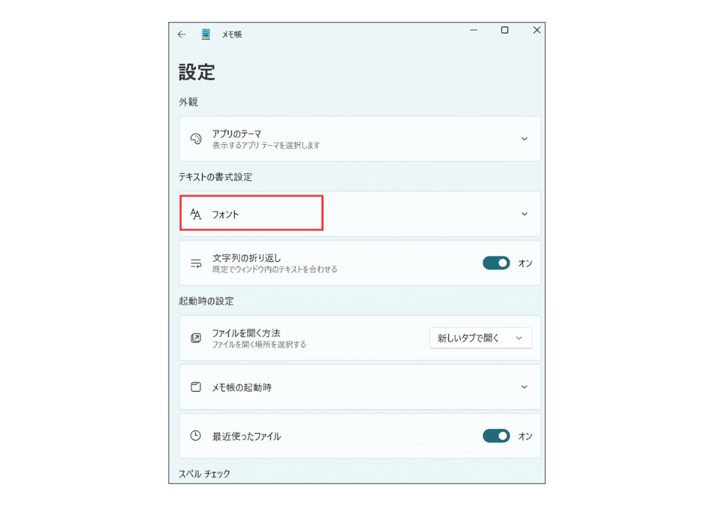The width and height of the screenshot is (714, 519).
Task: Click the 外観 section header
Action: point(188,102)
